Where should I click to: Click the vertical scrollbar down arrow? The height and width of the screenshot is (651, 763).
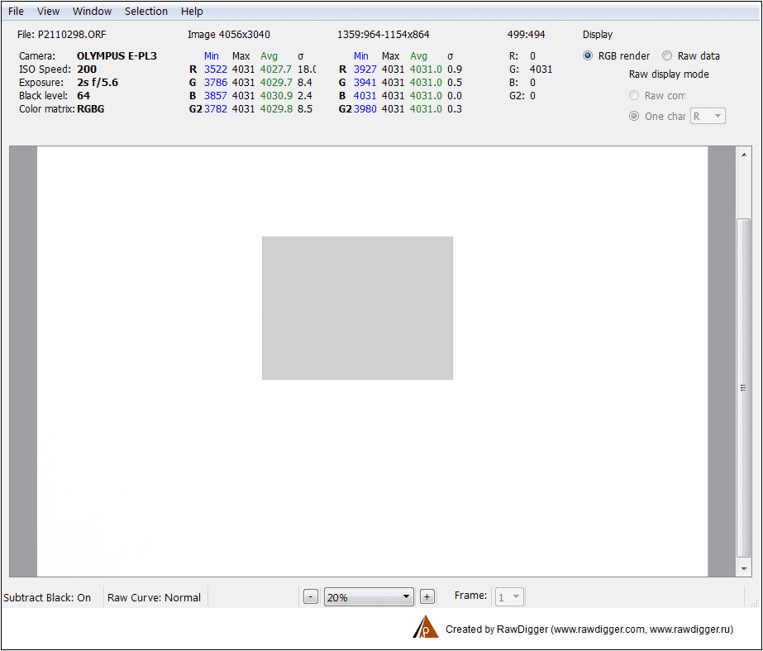pyautogui.click(x=744, y=569)
